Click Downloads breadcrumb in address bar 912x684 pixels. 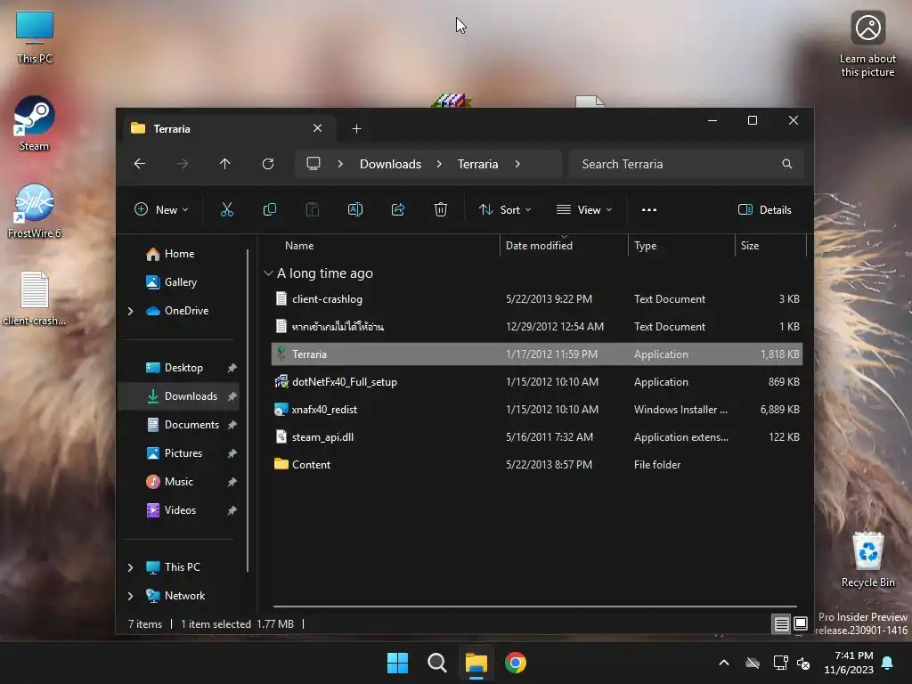tap(390, 164)
